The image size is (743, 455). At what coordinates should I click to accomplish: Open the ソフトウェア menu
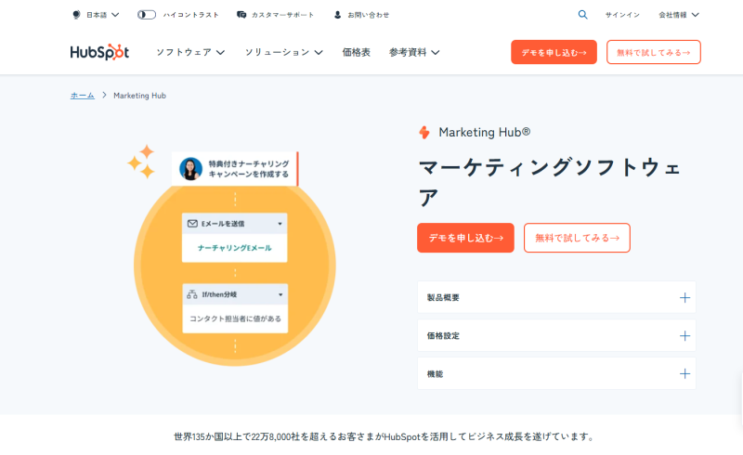pyautogui.click(x=190, y=52)
